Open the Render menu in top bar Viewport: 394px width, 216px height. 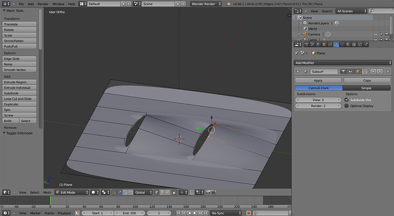43,4
